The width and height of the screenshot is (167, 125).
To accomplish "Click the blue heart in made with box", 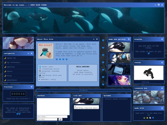I will [153, 118].
